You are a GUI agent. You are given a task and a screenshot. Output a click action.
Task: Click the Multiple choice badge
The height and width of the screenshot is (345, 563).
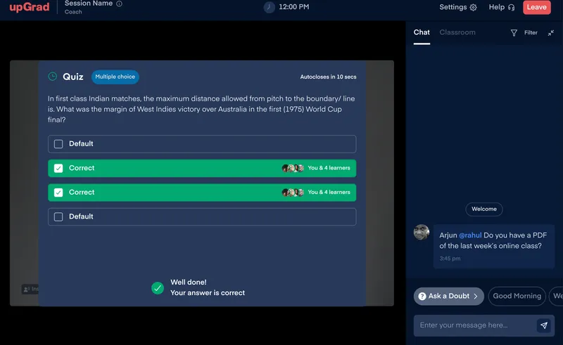(x=115, y=77)
